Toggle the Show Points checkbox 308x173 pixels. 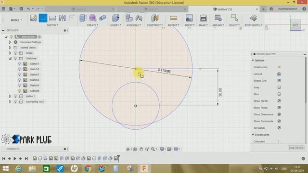coord(279,108)
